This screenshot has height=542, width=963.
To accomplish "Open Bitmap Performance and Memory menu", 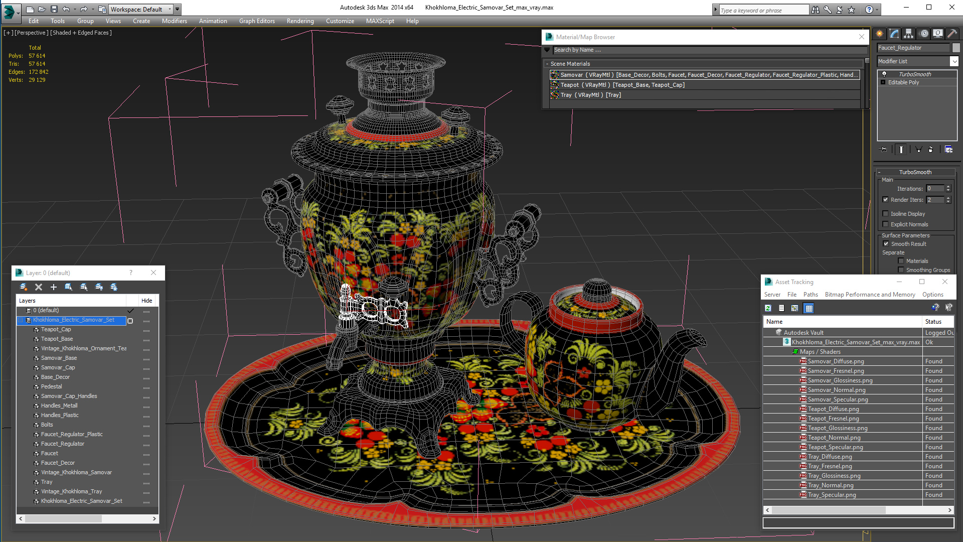I will click(x=870, y=295).
